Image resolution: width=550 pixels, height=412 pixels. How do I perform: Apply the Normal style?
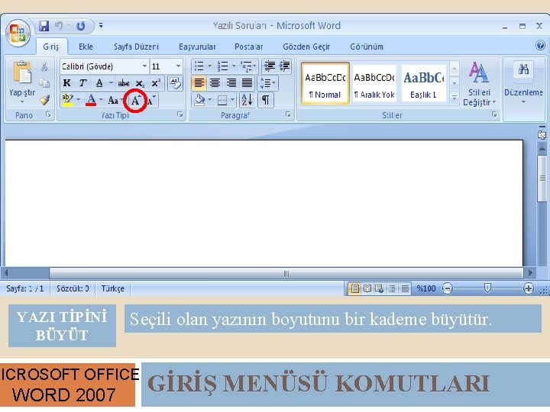click(x=325, y=83)
